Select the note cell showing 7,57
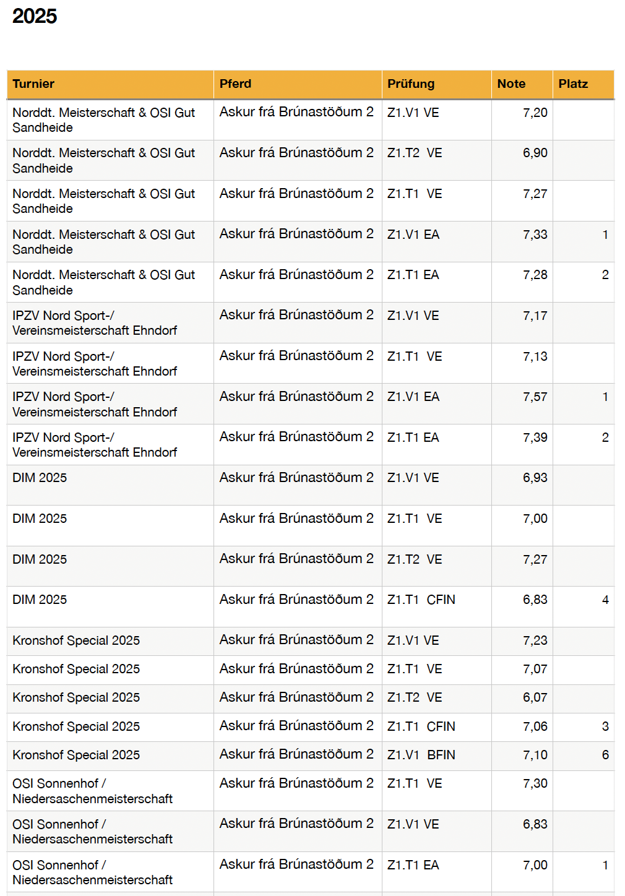This screenshot has height=896, width=625. 535,397
